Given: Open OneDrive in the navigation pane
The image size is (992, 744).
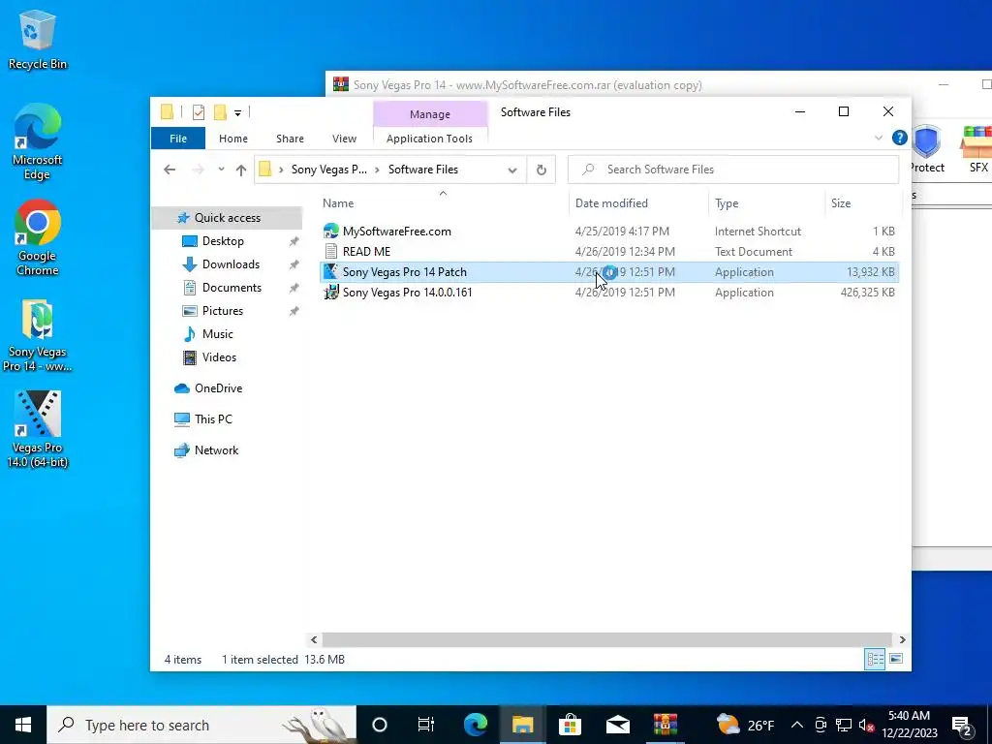Looking at the screenshot, I should [x=218, y=388].
